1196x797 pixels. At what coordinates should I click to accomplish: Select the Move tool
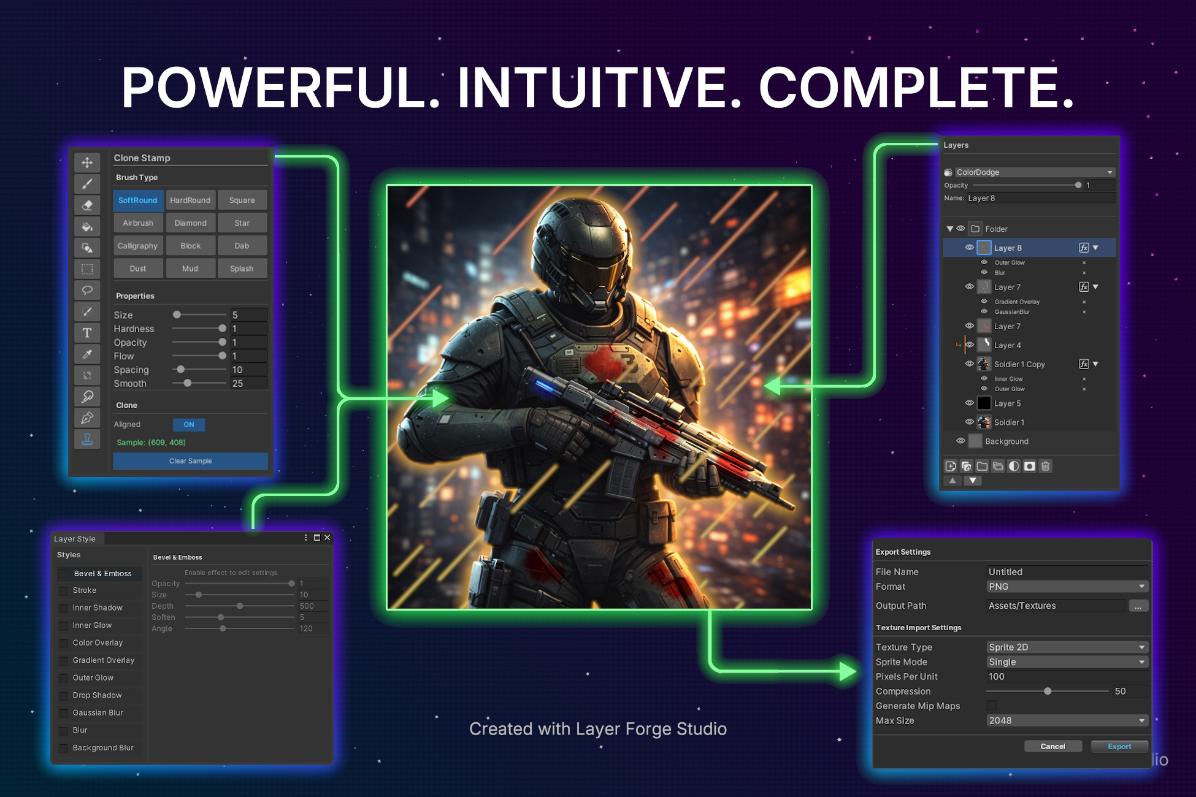tap(87, 162)
